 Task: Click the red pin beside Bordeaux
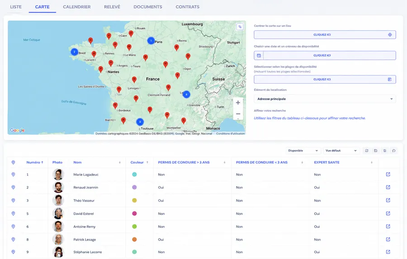pyautogui.click(x=115, y=105)
